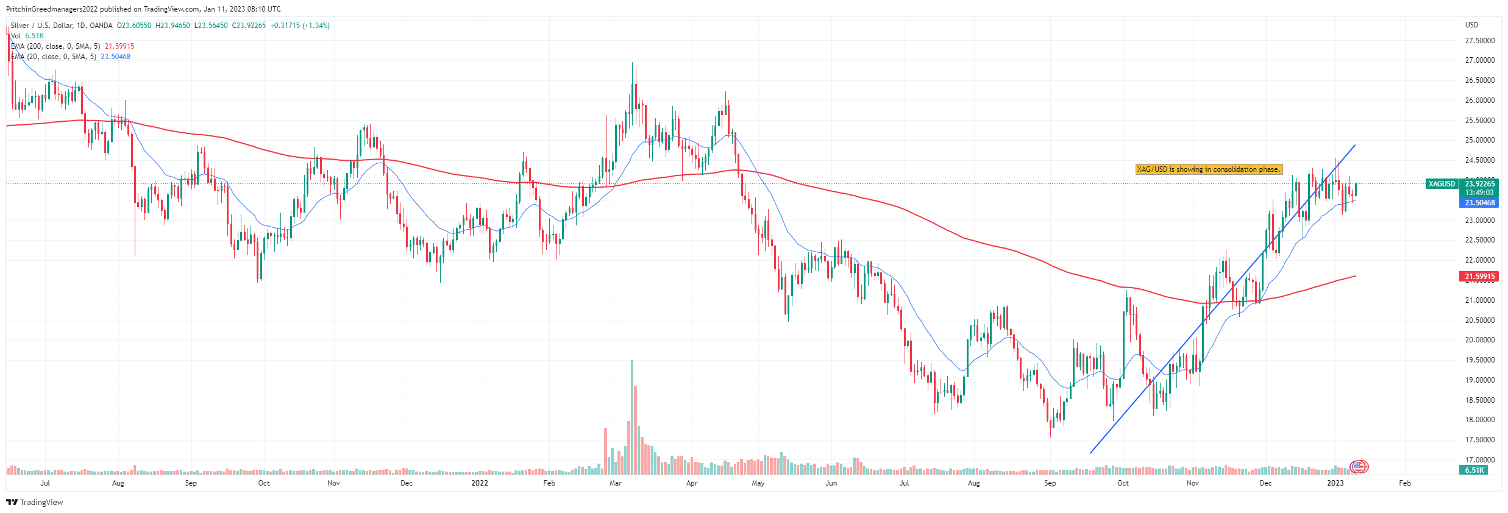This screenshot has width=1508, height=513.
Task: Click the EMA 20 indicator legend
Action: 71,57
